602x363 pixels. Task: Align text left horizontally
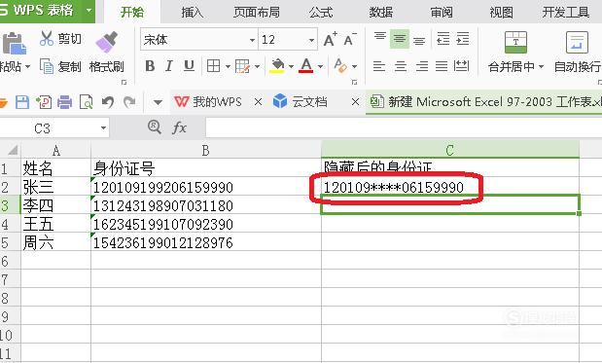tap(379, 66)
